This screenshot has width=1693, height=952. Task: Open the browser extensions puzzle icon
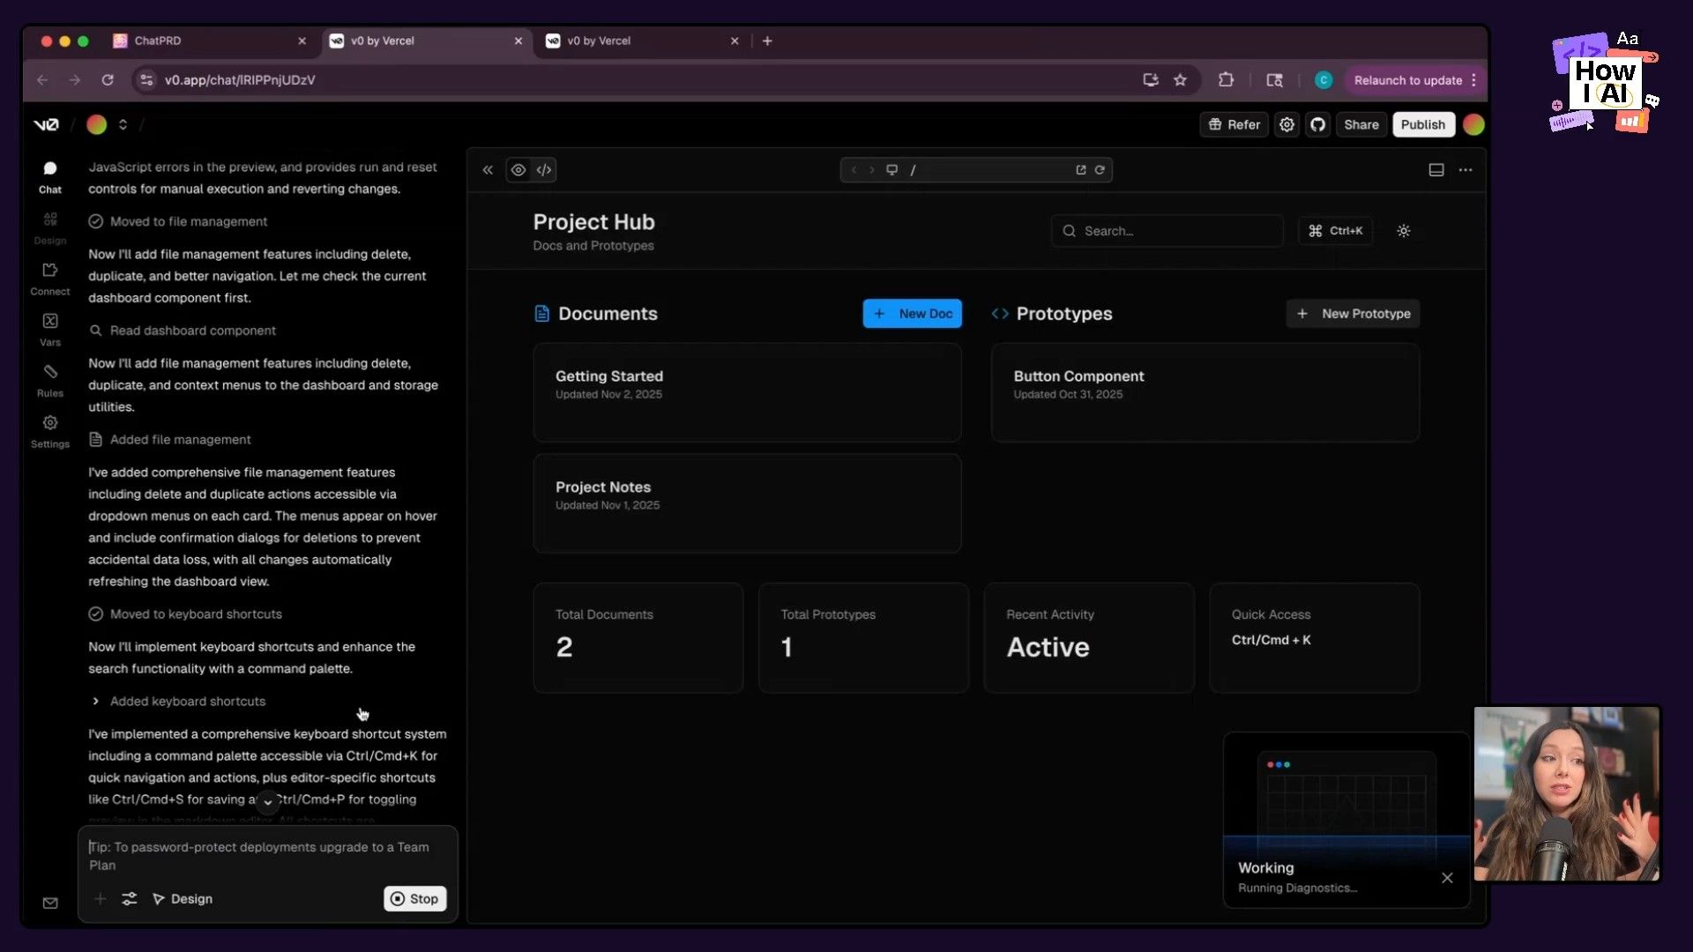click(x=1226, y=80)
